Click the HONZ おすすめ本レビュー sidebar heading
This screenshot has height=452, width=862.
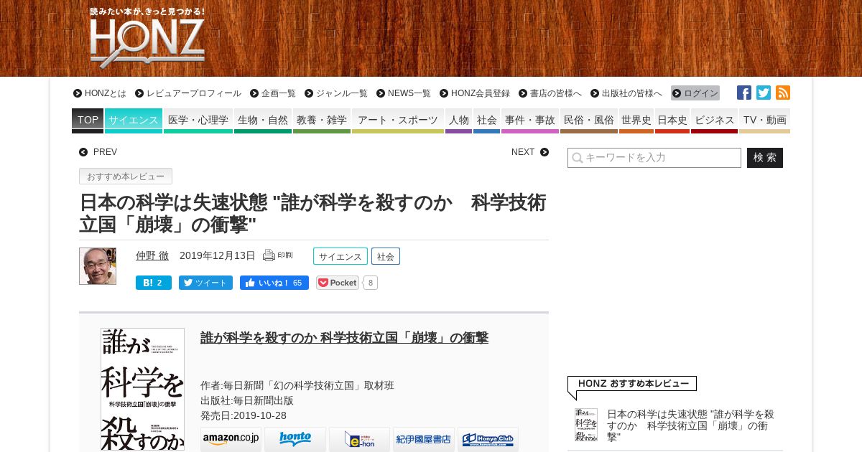(632, 384)
